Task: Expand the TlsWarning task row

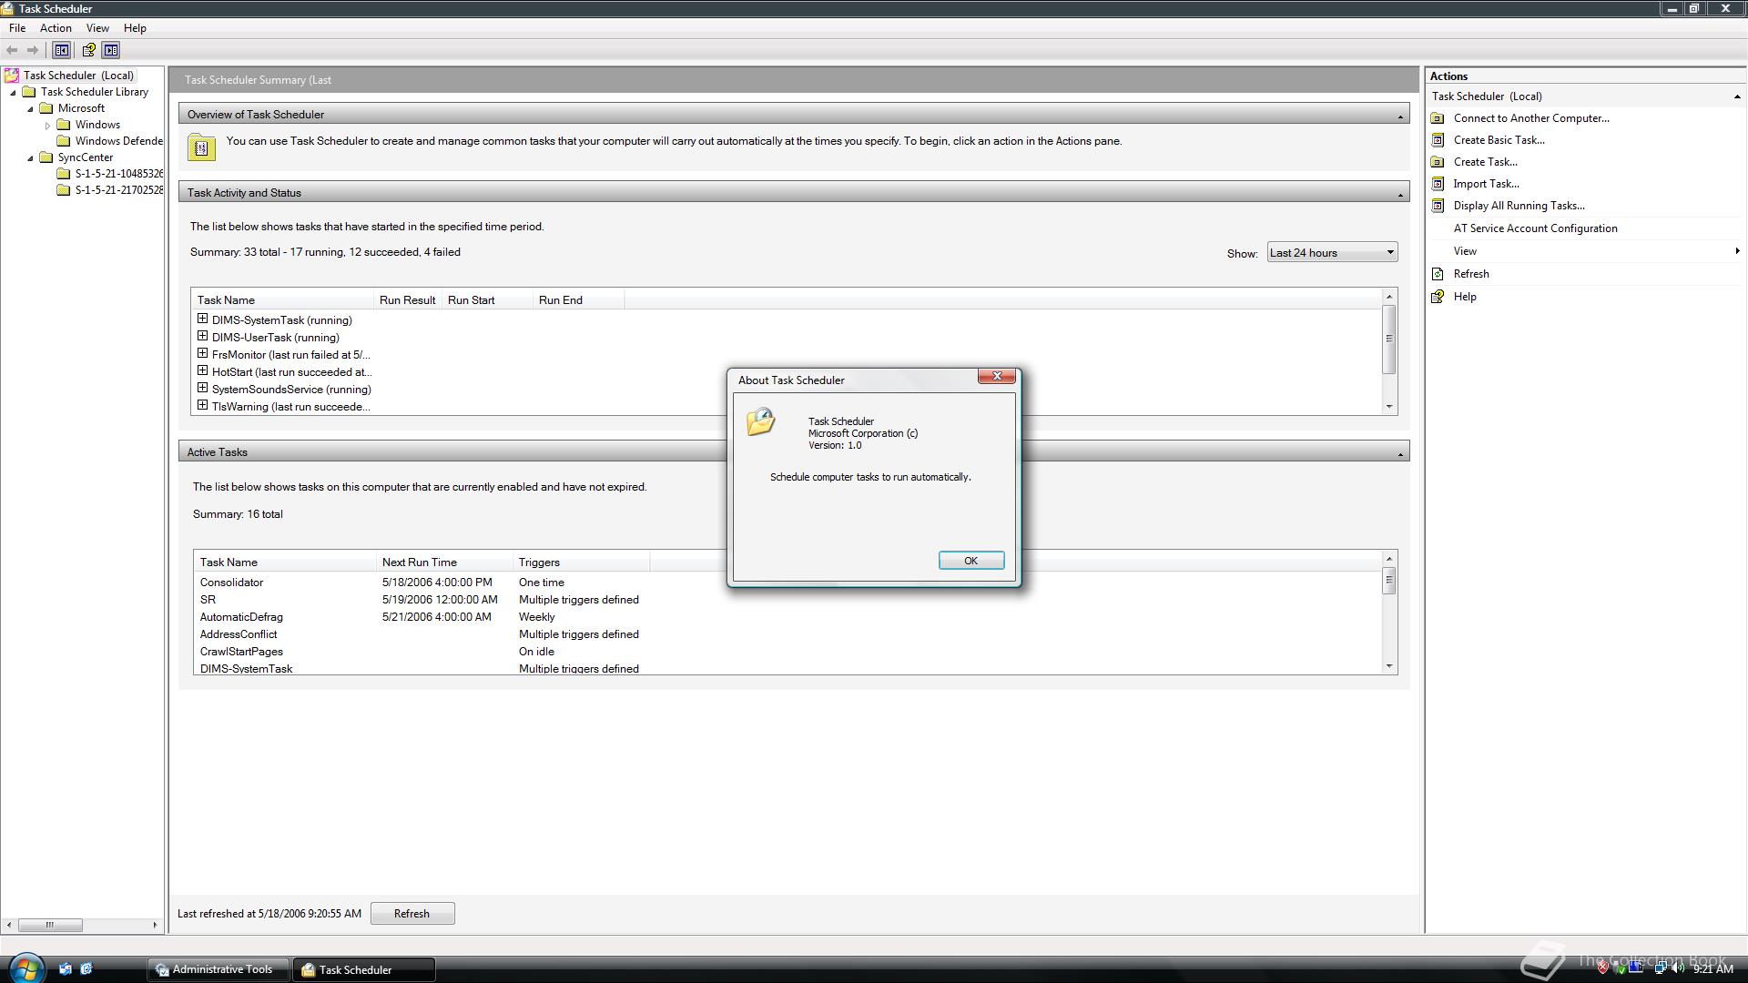Action: click(202, 406)
